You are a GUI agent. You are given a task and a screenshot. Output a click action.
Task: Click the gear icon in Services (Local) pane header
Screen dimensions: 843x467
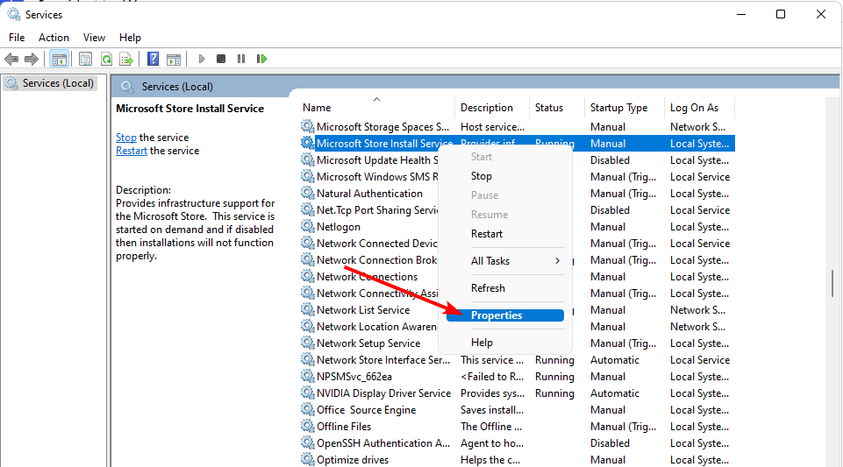coord(127,87)
